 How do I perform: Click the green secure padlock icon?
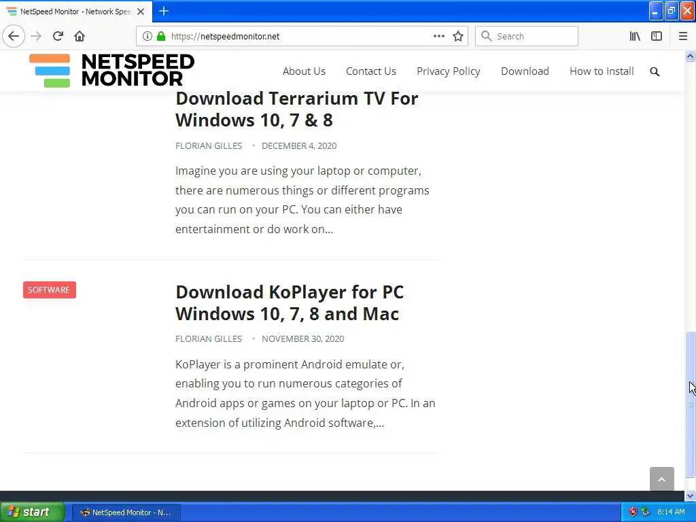tap(161, 36)
